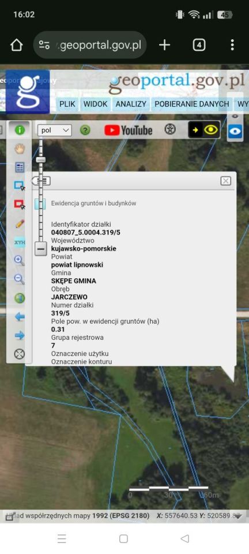The width and height of the screenshot is (249, 554).
Task: Go to previous map view with left arrow
Action: (x=20, y=317)
